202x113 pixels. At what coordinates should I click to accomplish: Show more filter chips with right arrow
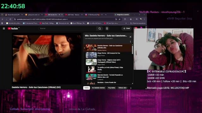[x=131, y=88]
